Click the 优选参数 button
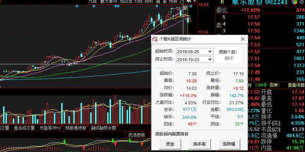 137,135
